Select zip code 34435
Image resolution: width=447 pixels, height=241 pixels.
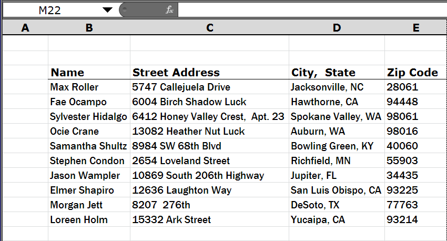coord(415,175)
